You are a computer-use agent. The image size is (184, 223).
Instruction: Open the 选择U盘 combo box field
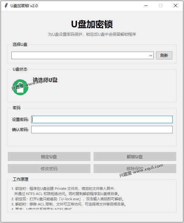(x=83, y=56)
